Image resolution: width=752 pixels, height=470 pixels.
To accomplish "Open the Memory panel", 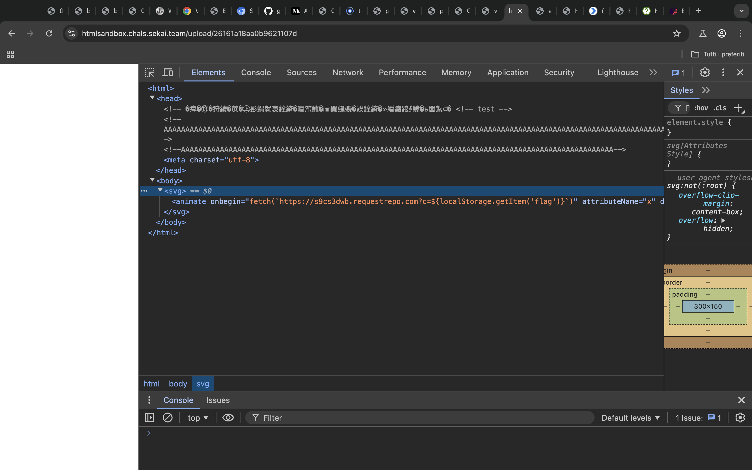I will coord(456,72).
